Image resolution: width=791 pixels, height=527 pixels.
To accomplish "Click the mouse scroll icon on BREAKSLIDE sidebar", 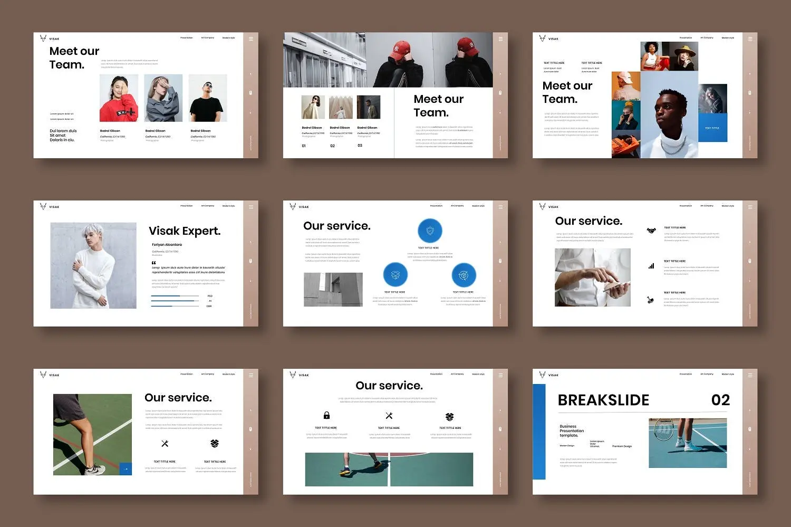I will [x=750, y=429].
